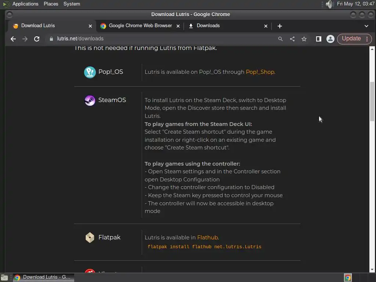Bookmark this page with the star
Image resolution: width=376 pixels, height=282 pixels.
(304, 39)
